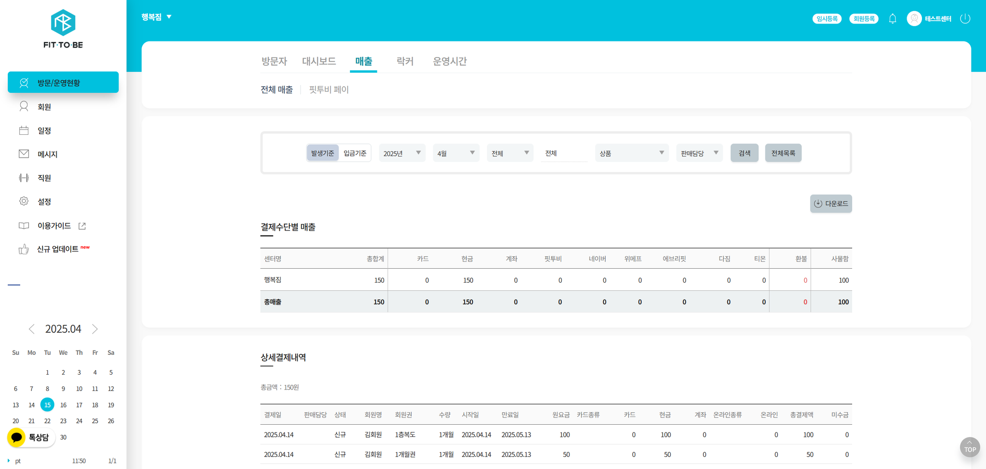Select the 전체 매출 sub-tab
The image size is (986, 469).
[276, 90]
